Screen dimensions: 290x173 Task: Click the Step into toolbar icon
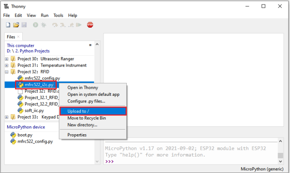point(63,25)
